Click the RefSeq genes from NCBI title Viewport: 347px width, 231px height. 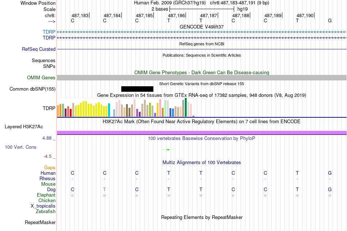pyautogui.click(x=202, y=44)
